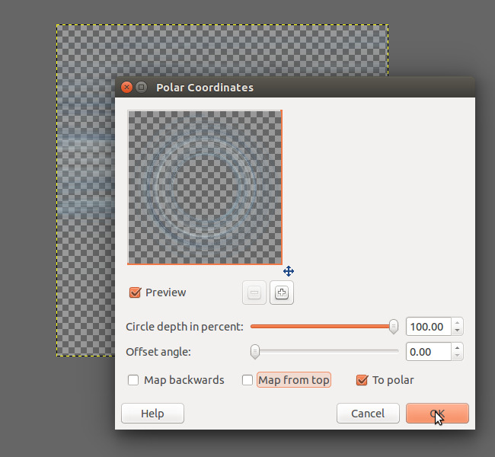This screenshot has width=495, height=457.
Task: Click the zoom out preview button
Action: 254,292
